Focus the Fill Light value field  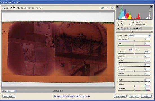tap(147, 60)
